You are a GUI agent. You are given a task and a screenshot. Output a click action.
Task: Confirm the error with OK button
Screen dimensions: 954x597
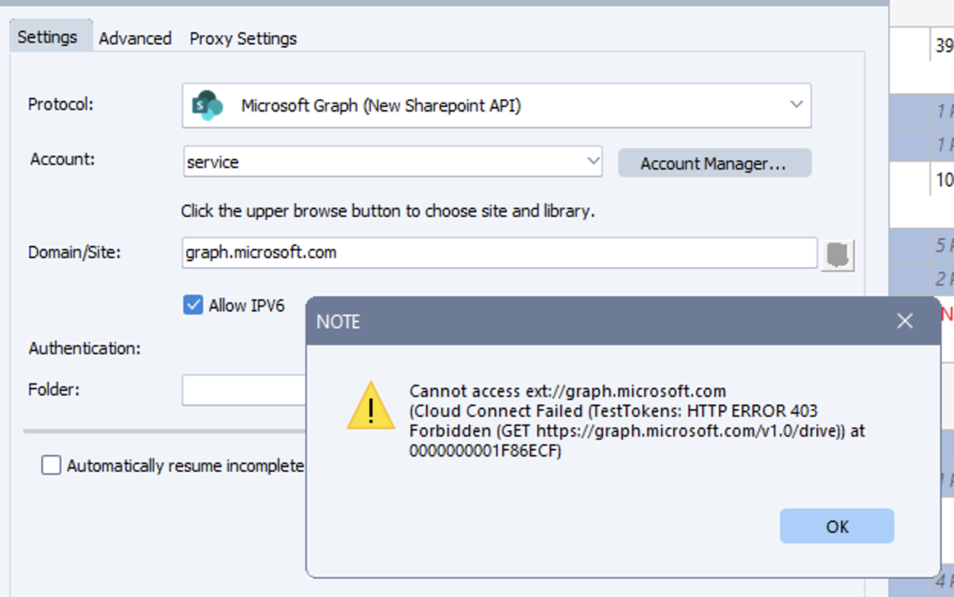837,526
